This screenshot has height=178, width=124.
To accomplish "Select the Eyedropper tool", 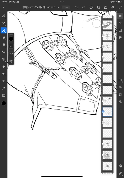I will (4, 88).
